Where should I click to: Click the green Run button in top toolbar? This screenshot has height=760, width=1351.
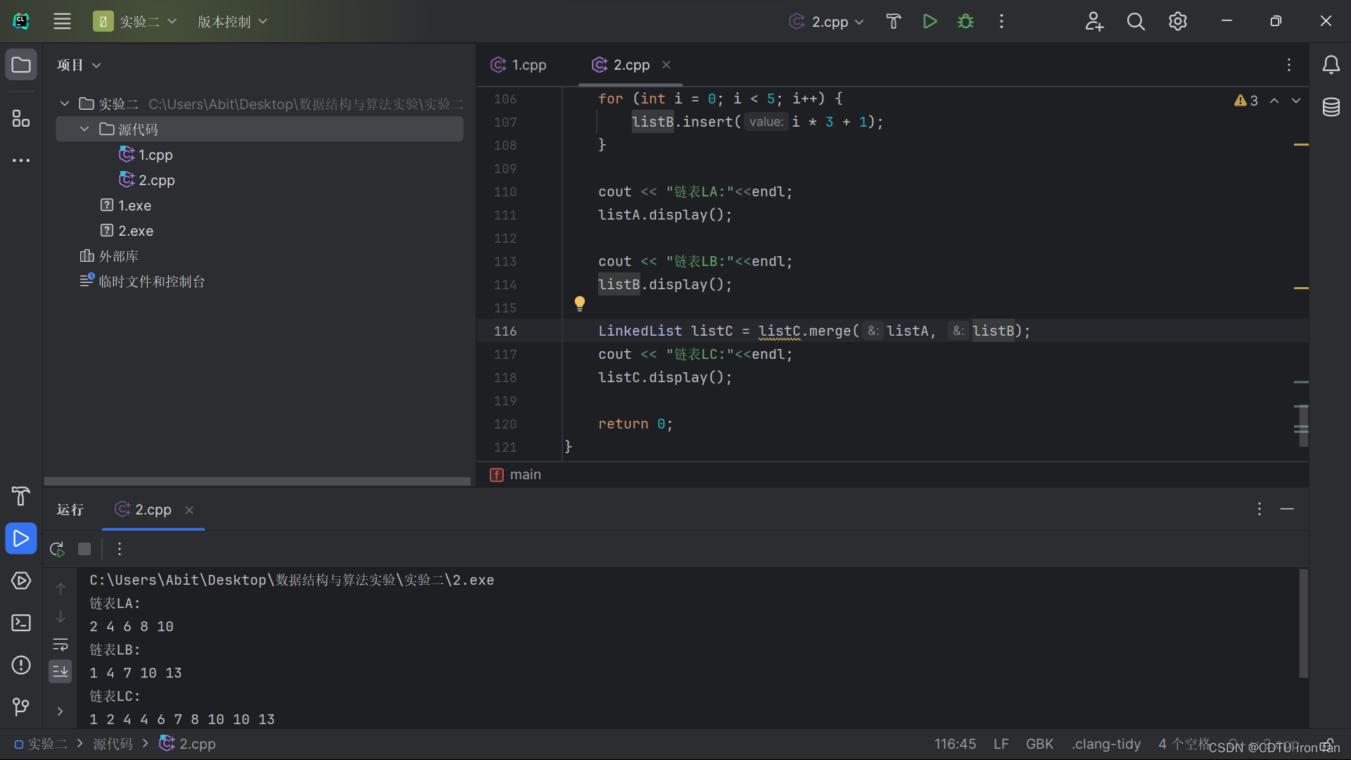[x=930, y=22]
